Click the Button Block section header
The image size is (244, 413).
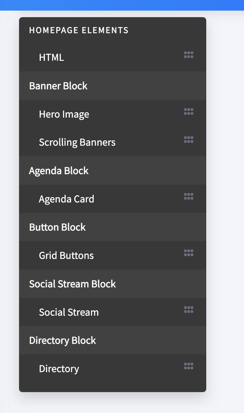pos(113,227)
